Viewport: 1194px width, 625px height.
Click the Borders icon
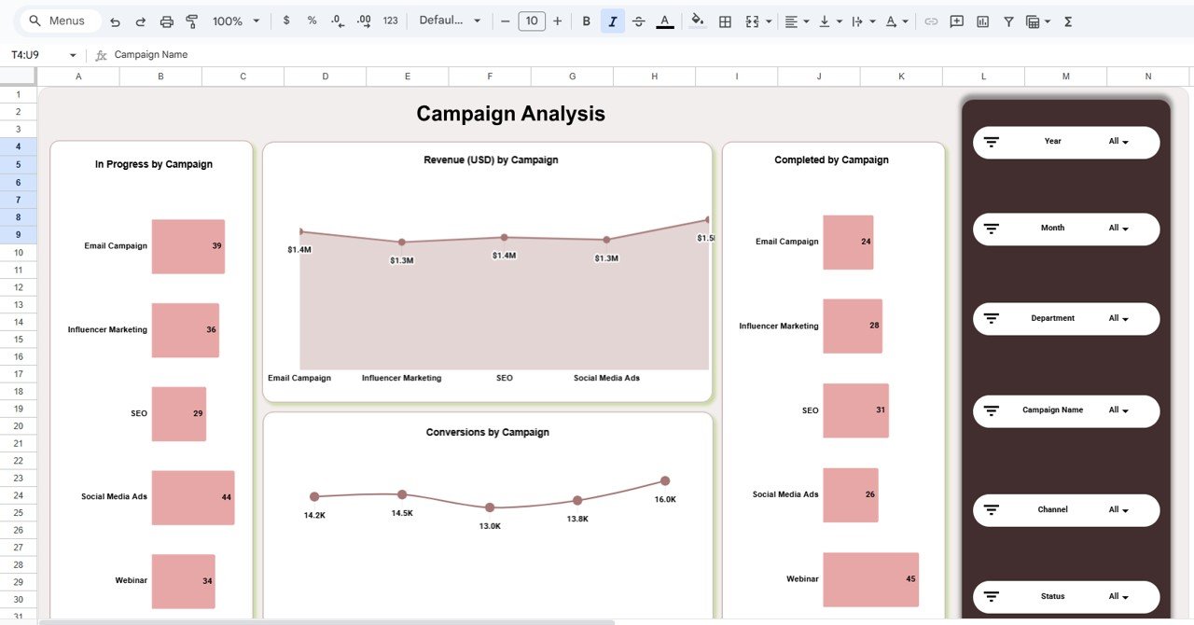click(x=725, y=21)
